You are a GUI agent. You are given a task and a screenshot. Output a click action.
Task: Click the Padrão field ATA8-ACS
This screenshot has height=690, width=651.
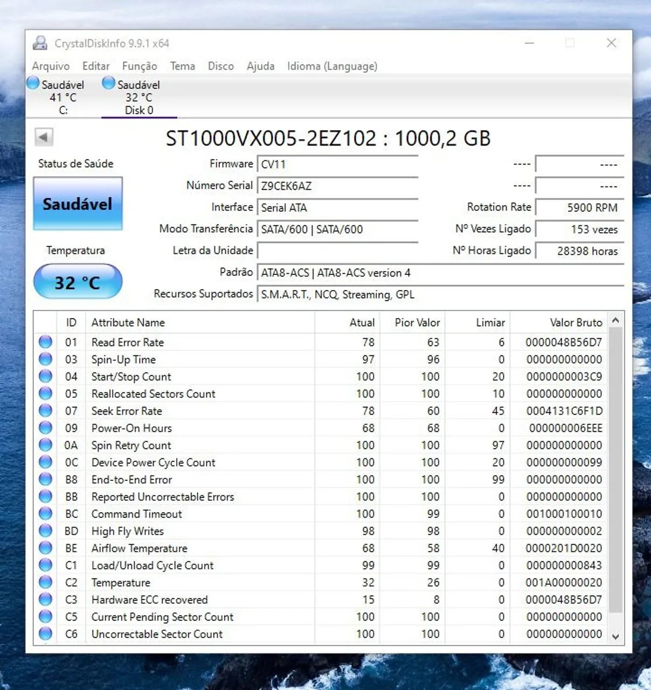(440, 273)
